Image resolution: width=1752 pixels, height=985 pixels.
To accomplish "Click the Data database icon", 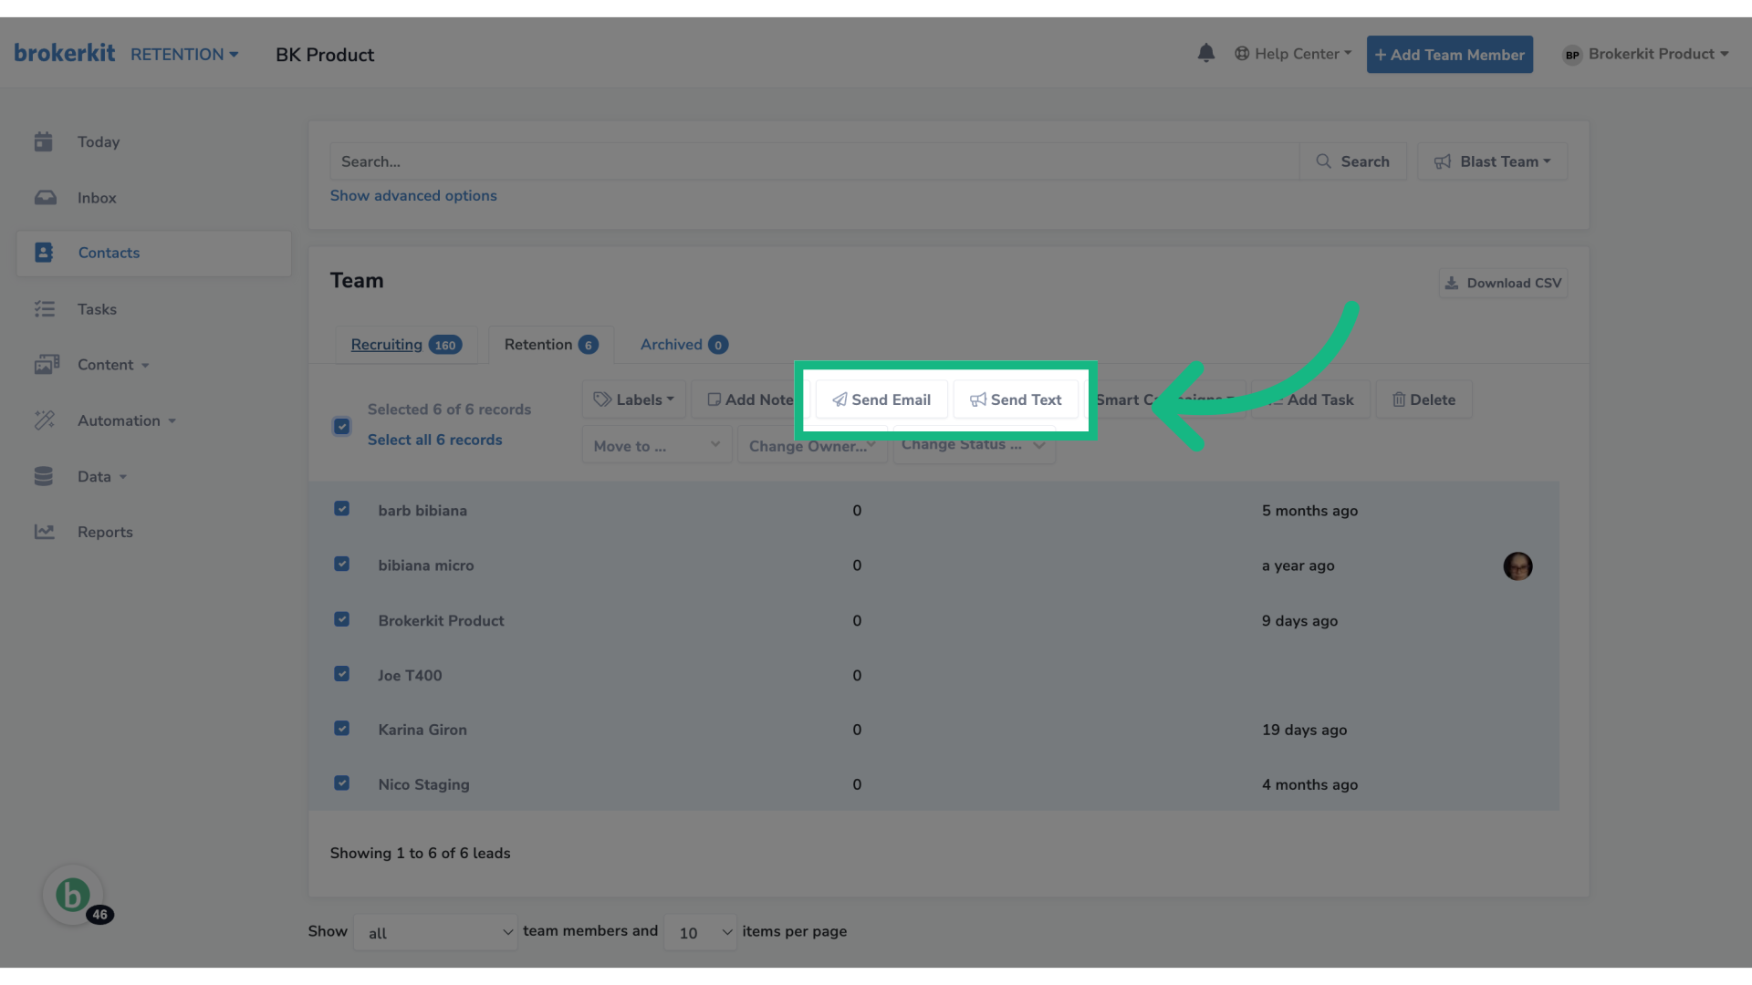I will point(44,476).
